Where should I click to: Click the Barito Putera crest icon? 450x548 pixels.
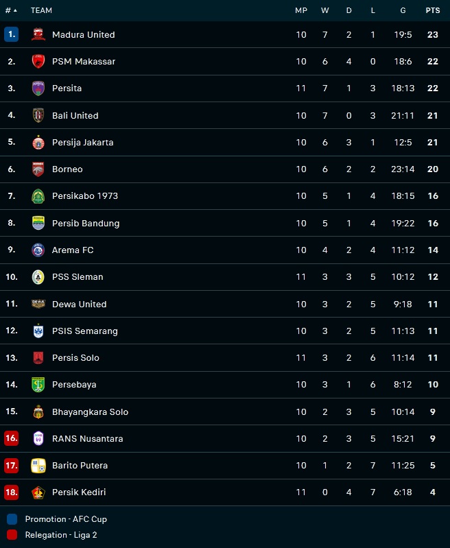pos(38,466)
